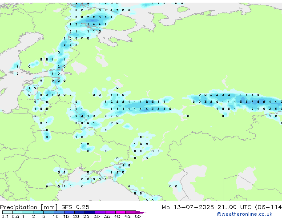Click the 10 legend scale label
Screen dimensions: 282x218
56,216
